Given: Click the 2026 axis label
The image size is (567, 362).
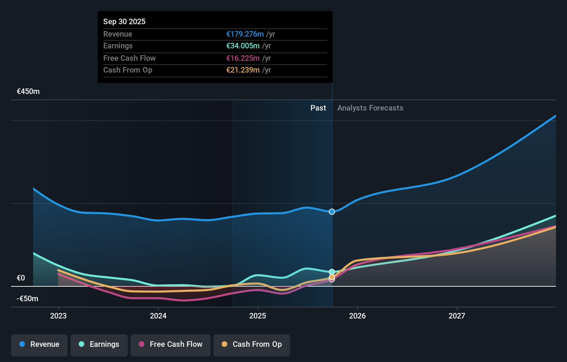Looking at the screenshot, I should (358, 316).
